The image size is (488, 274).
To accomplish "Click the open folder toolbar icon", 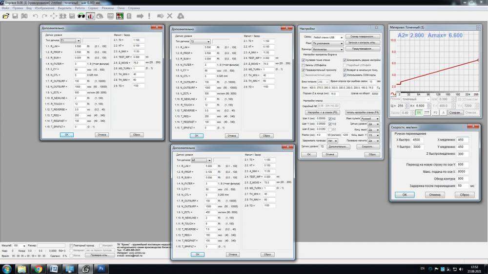I will (x=6, y=16).
